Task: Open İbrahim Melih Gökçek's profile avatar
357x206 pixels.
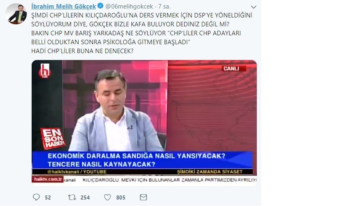Action: tap(16, 14)
